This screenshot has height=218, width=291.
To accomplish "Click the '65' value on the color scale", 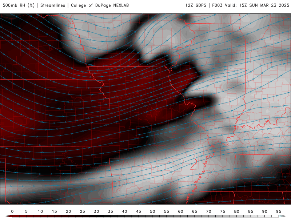I will point(195,211).
